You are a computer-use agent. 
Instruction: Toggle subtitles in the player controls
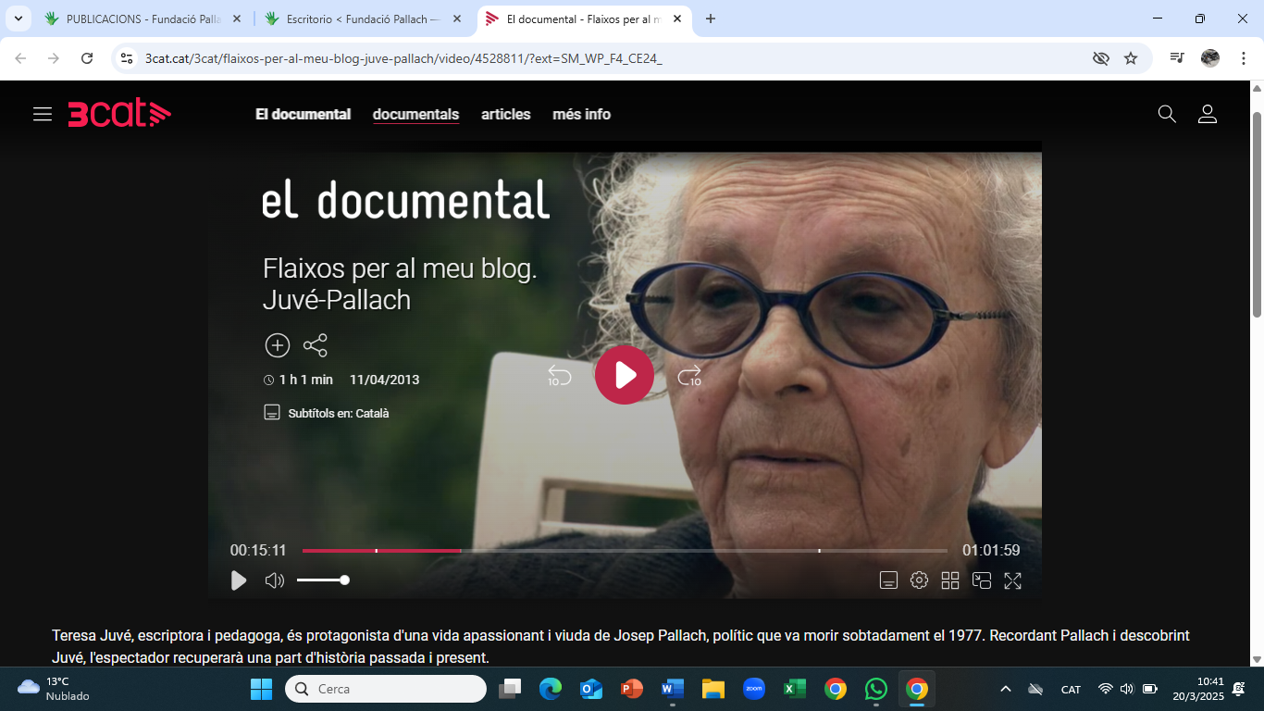(x=888, y=580)
